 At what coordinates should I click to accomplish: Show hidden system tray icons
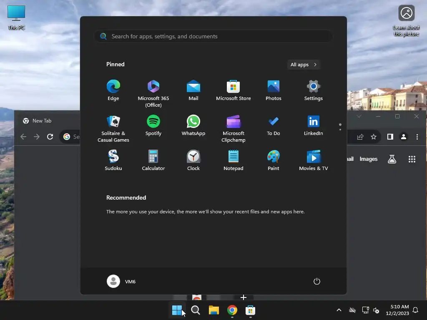pos(339,310)
